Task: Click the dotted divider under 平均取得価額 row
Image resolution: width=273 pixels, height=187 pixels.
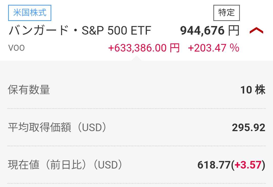Action: click(136, 146)
